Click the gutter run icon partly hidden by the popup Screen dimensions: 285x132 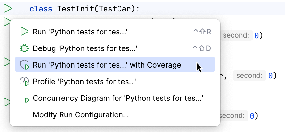pyautogui.click(x=6, y=22)
